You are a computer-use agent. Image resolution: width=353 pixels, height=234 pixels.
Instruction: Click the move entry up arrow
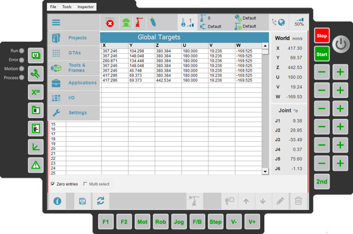click(x=246, y=201)
